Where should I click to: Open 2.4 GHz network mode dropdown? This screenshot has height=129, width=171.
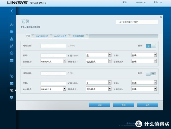click(99, 61)
